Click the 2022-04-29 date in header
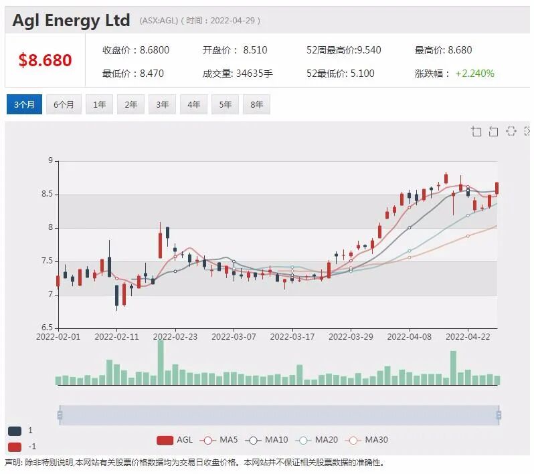 233,21
